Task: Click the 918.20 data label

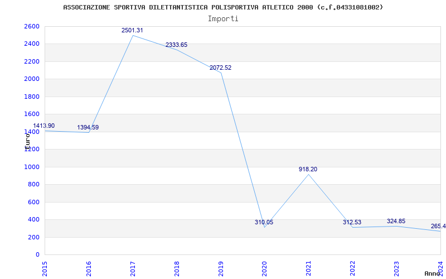Action: [x=308, y=170]
